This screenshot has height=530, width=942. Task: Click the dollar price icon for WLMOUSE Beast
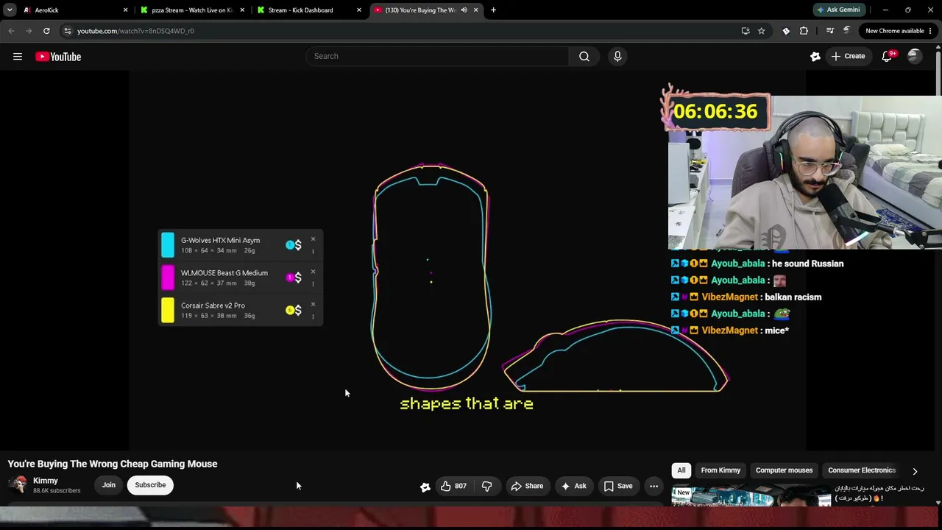point(298,278)
